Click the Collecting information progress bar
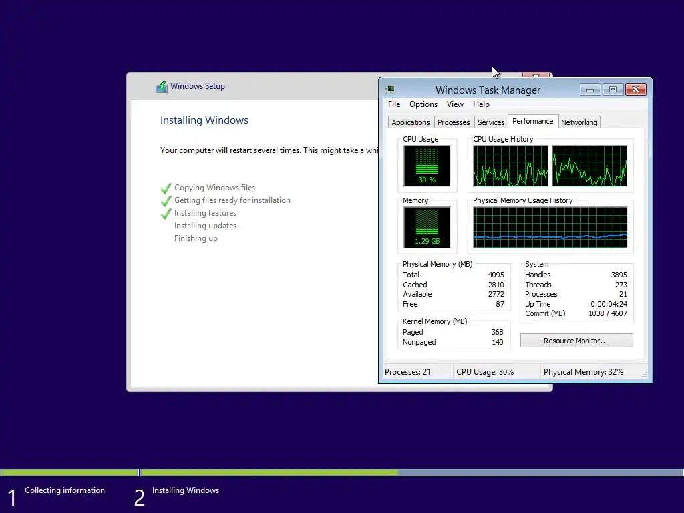Viewport: 684px width, 513px height. click(69, 472)
